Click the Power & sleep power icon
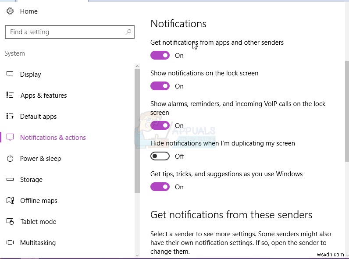This screenshot has width=349, height=259. (x=10, y=159)
